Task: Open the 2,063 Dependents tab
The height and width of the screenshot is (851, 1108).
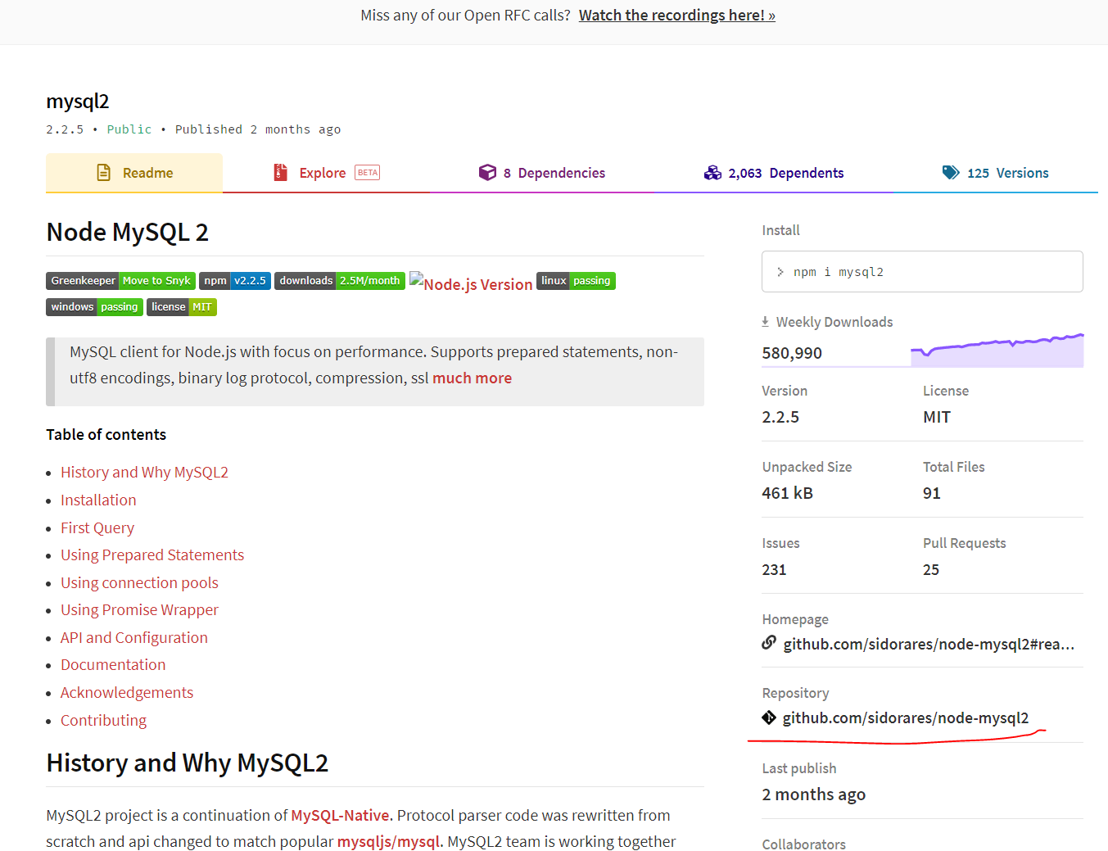Action: [x=774, y=173]
